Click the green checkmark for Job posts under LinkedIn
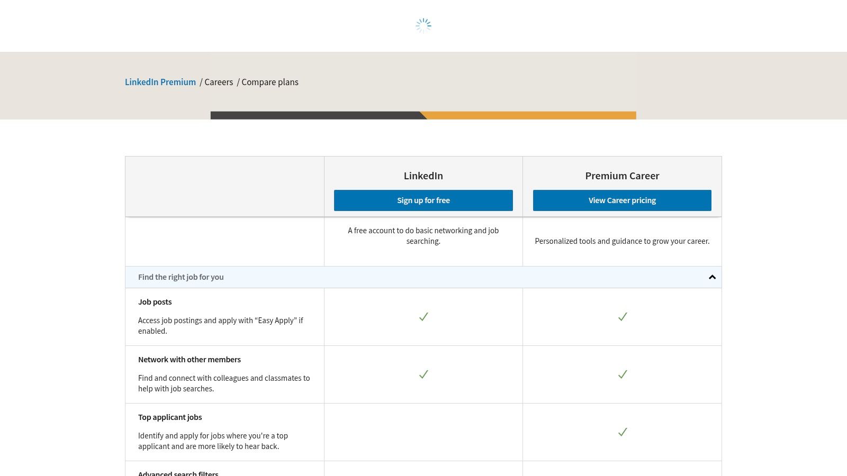 pos(423,316)
